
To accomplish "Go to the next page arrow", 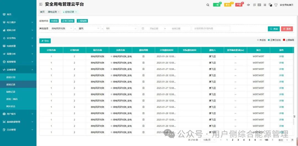I will [x=273, y=140].
